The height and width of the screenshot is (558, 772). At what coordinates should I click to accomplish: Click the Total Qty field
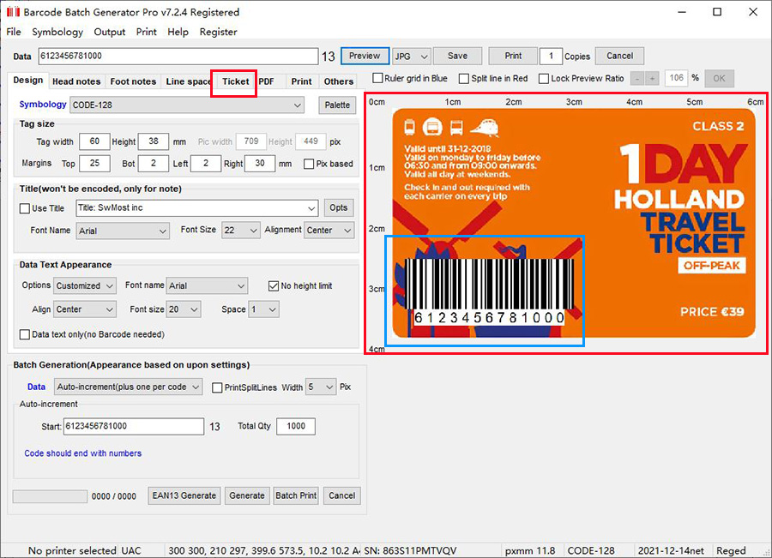tap(296, 427)
